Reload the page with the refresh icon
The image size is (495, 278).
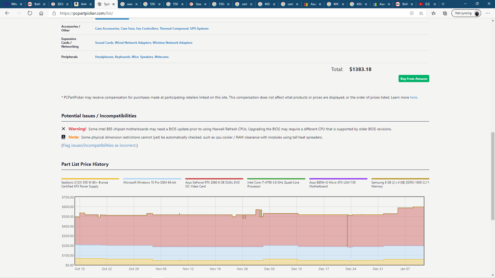point(30,13)
